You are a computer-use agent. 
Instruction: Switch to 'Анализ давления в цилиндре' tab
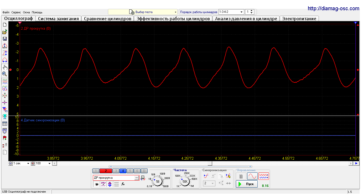246,19
